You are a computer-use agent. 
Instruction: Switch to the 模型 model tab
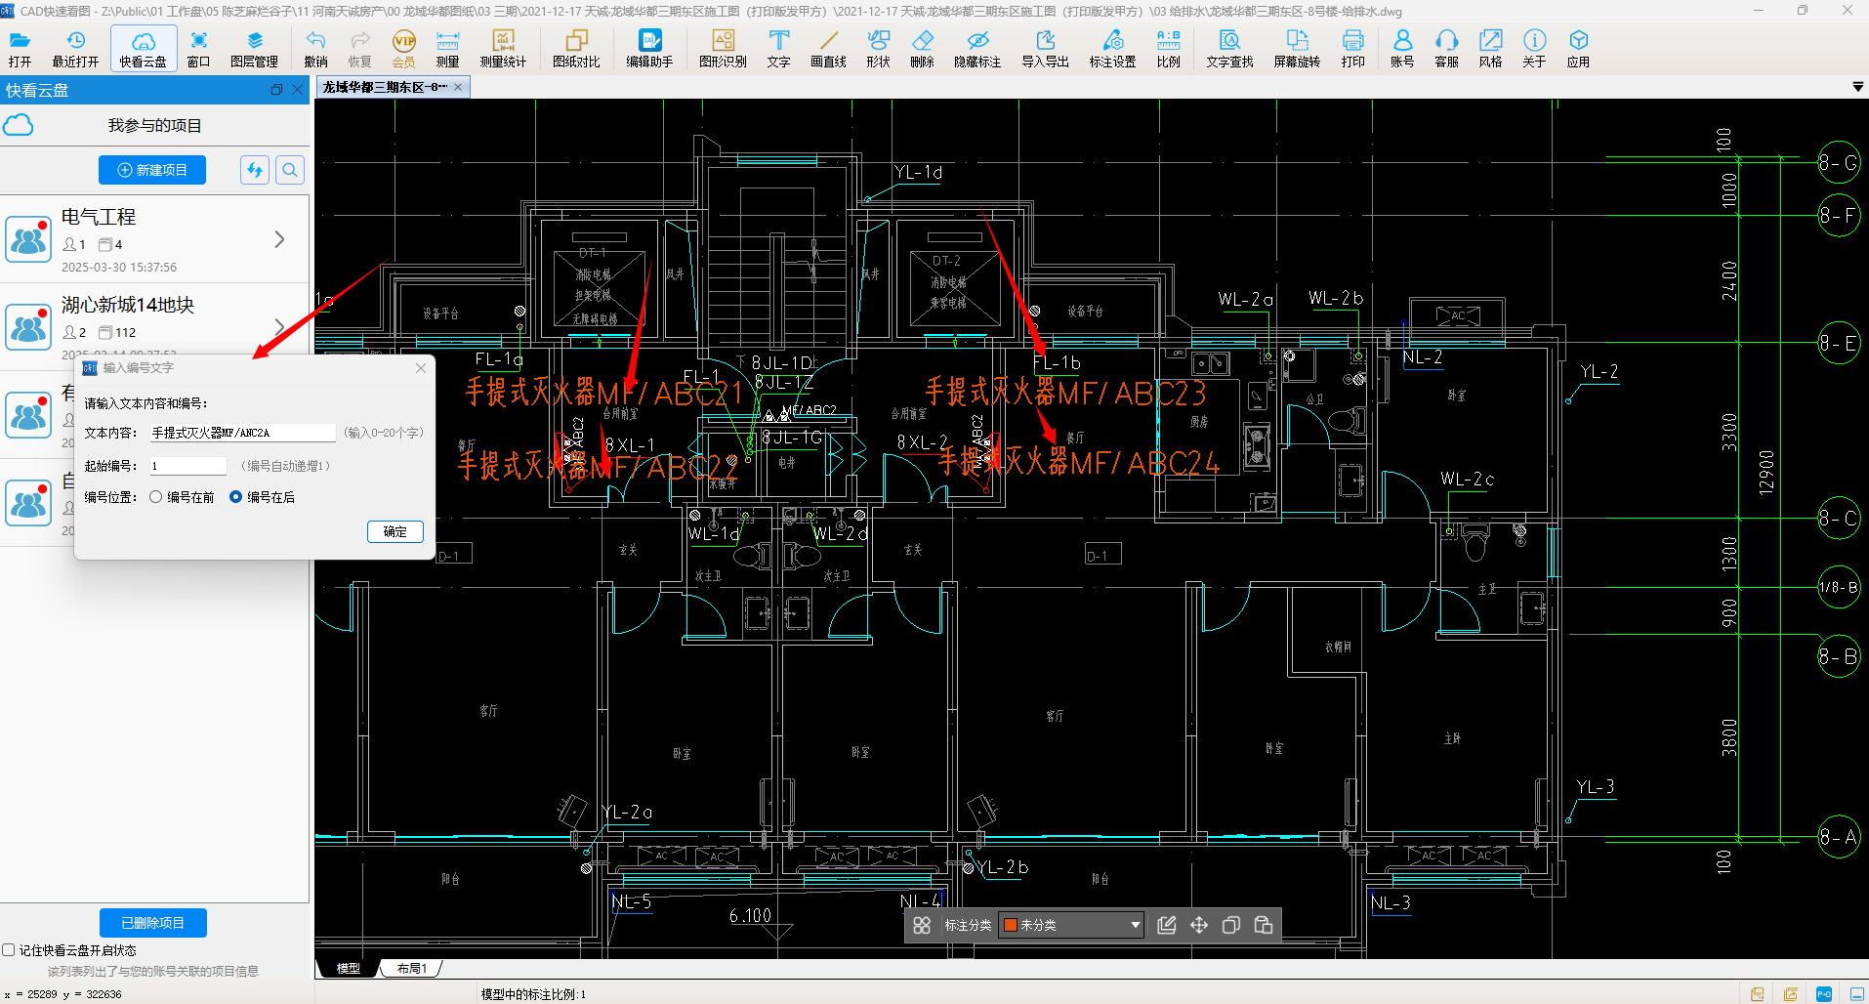349,969
